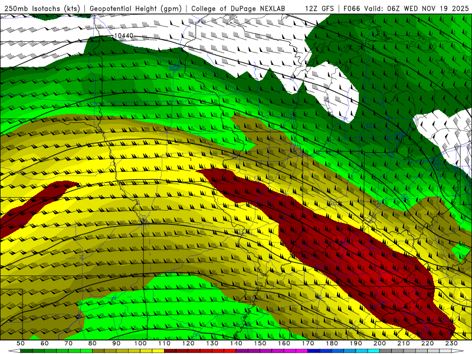This screenshot has width=472, height=354.
Task: Click the purple swatch just right of 140
Action: 242,350
